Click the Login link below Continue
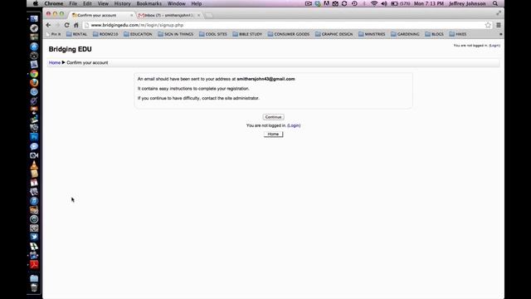This screenshot has width=531, height=299. click(294, 125)
